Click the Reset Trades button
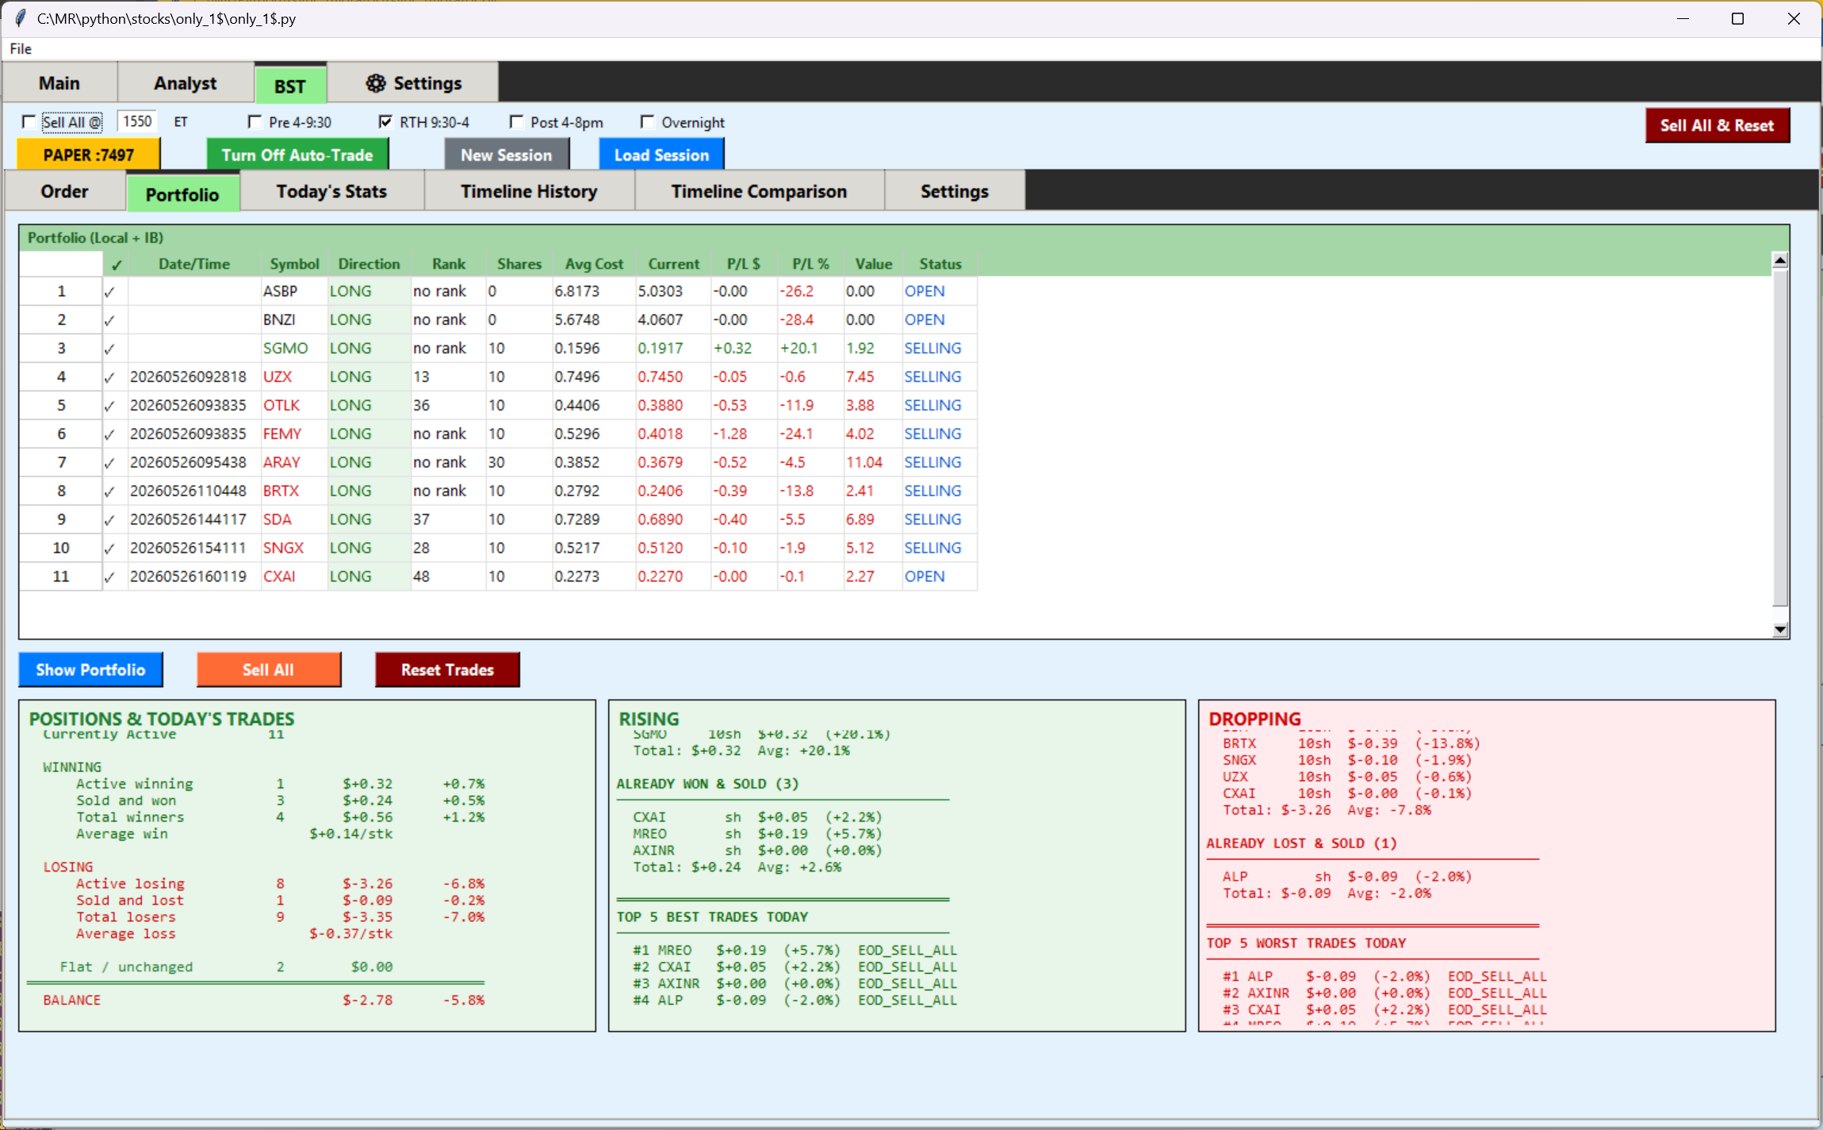The height and width of the screenshot is (1130, 1823). tap(447, 670)
